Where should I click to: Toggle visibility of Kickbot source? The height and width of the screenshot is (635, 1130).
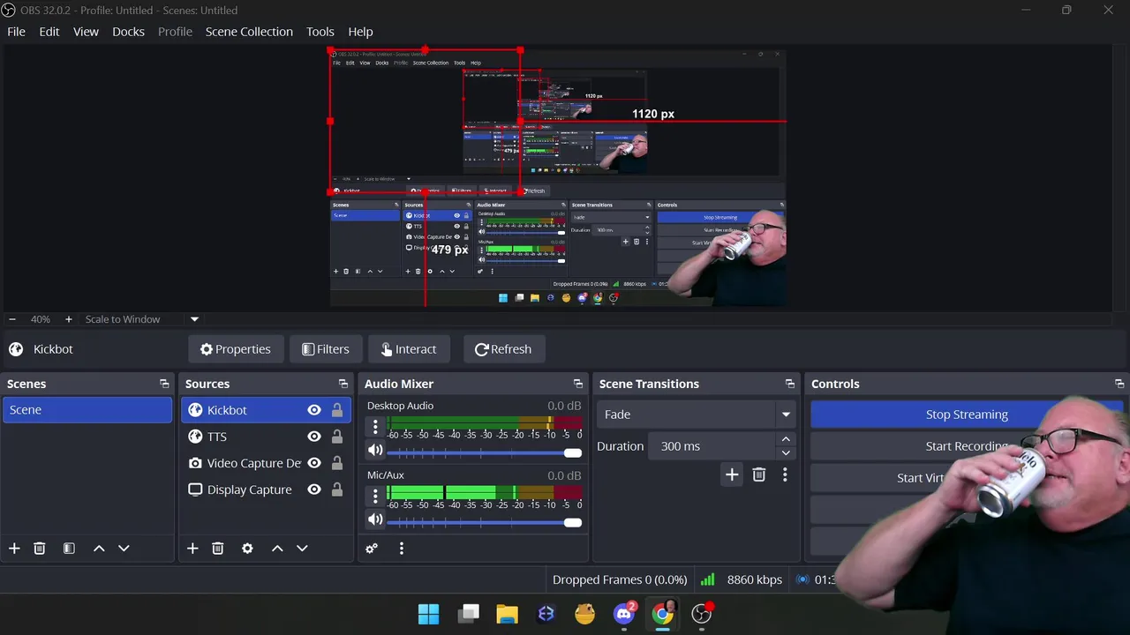[313, 410]
